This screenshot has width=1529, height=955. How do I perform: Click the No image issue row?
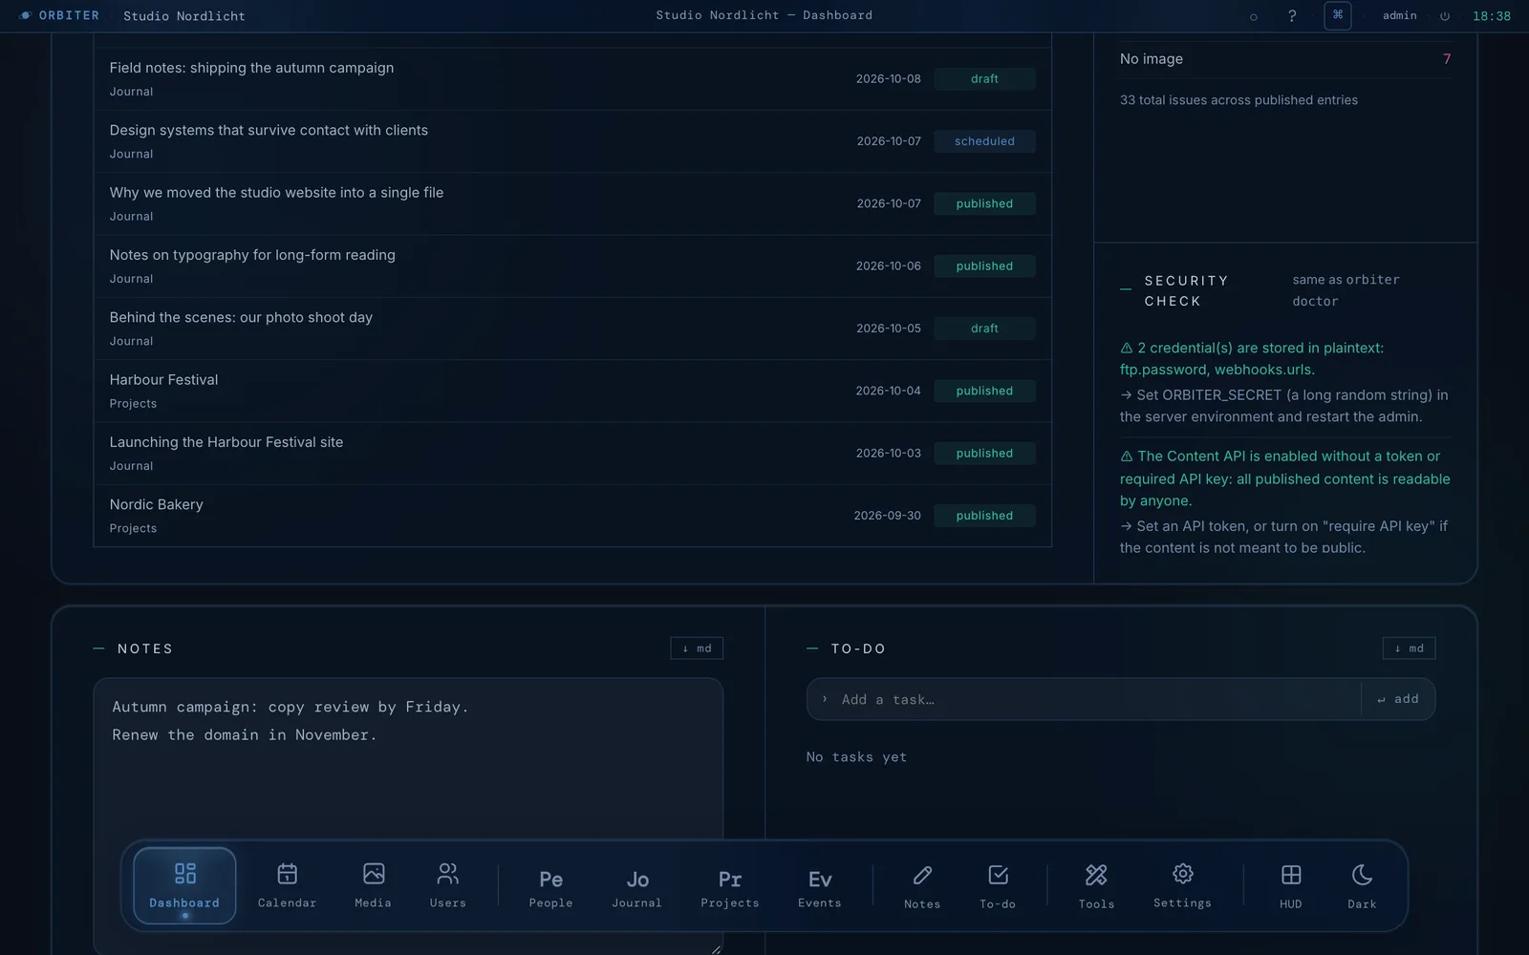click(1285, 59)
